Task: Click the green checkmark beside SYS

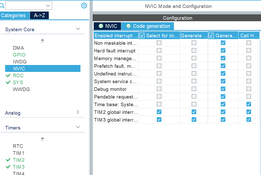Action: (x=8, y=82)
